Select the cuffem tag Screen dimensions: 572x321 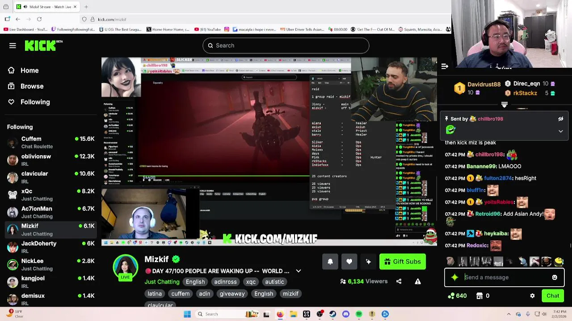pyautogui.click(x=181, y=294)
